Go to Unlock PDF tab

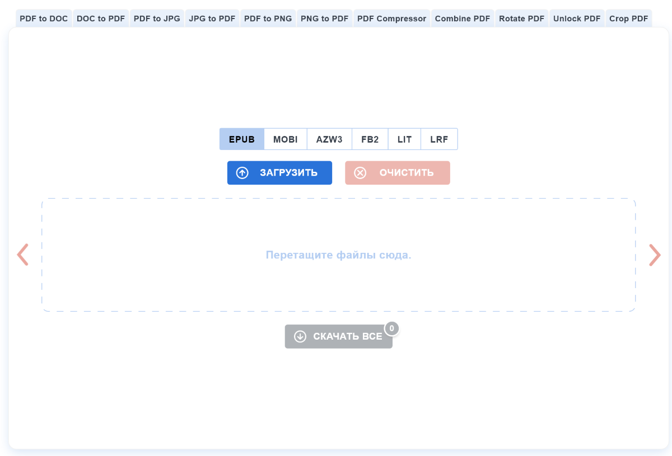(x=577, y=18)
